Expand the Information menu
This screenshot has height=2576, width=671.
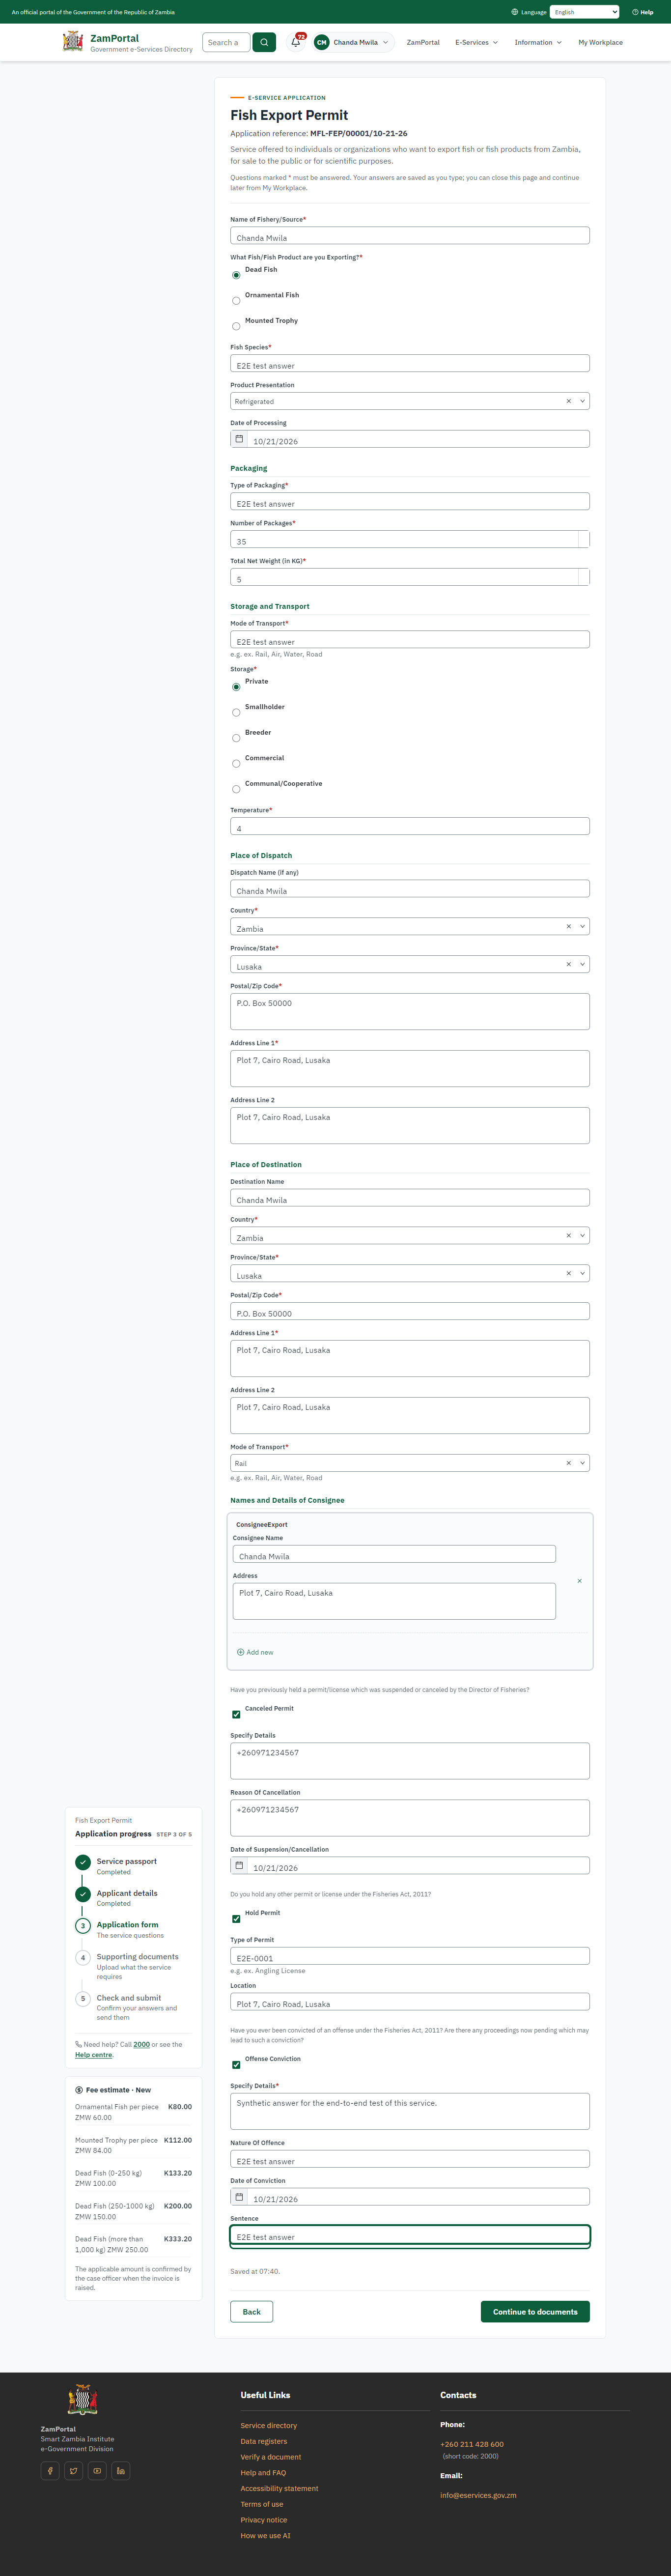pyautogui.click(x=538, y=42)
